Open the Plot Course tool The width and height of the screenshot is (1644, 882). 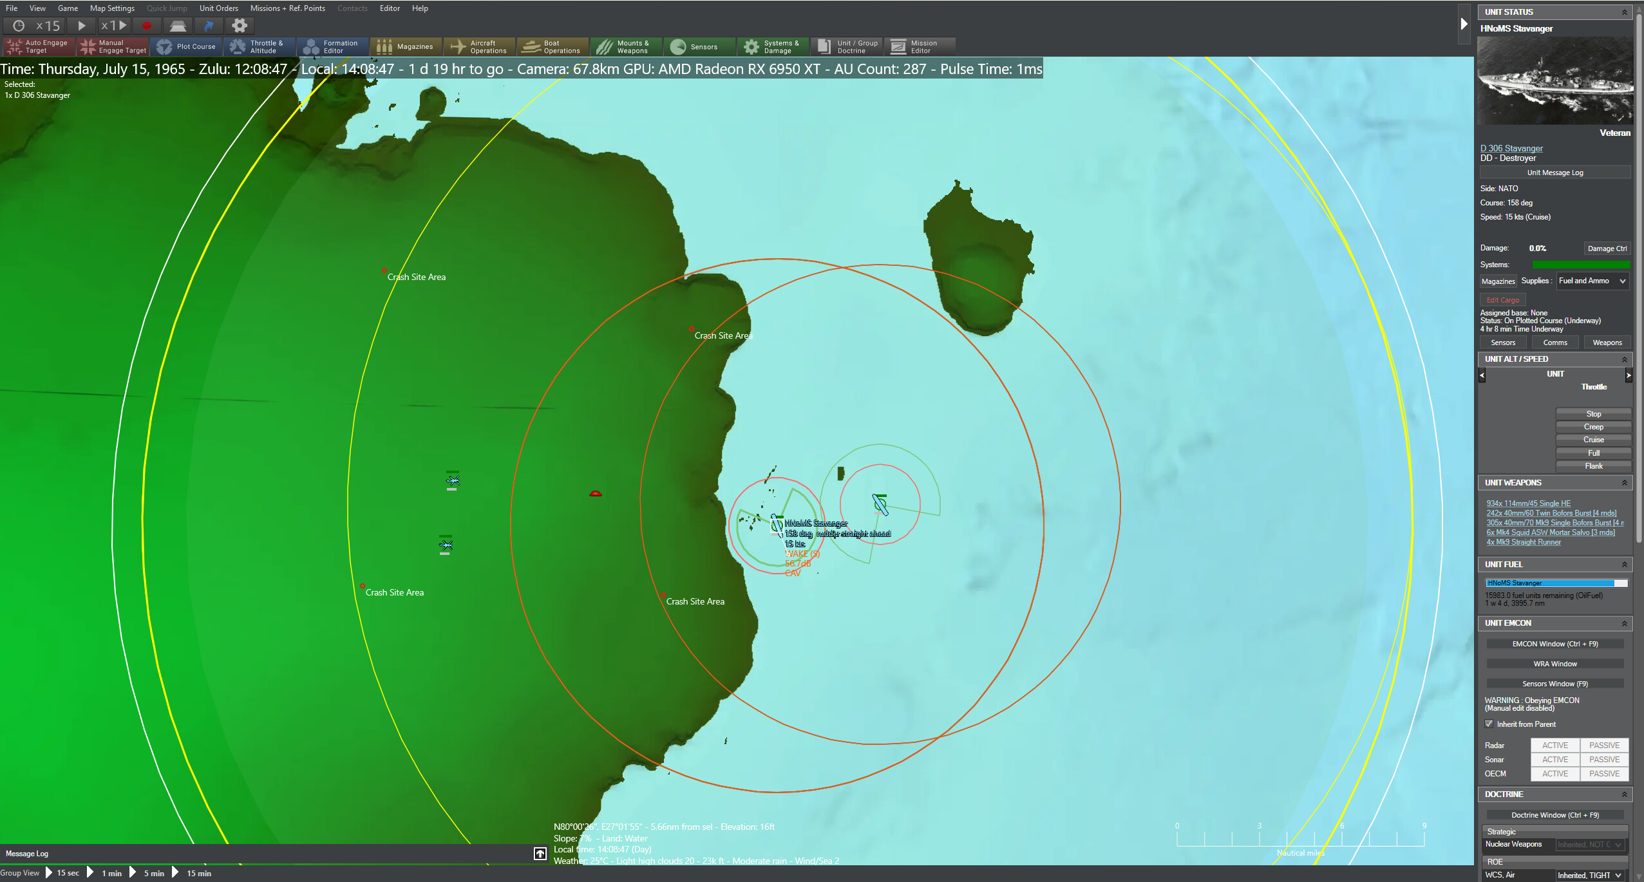(187, 46)
